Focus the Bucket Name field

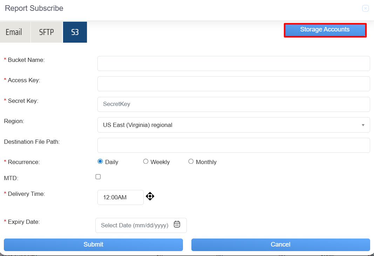point(233,64)
